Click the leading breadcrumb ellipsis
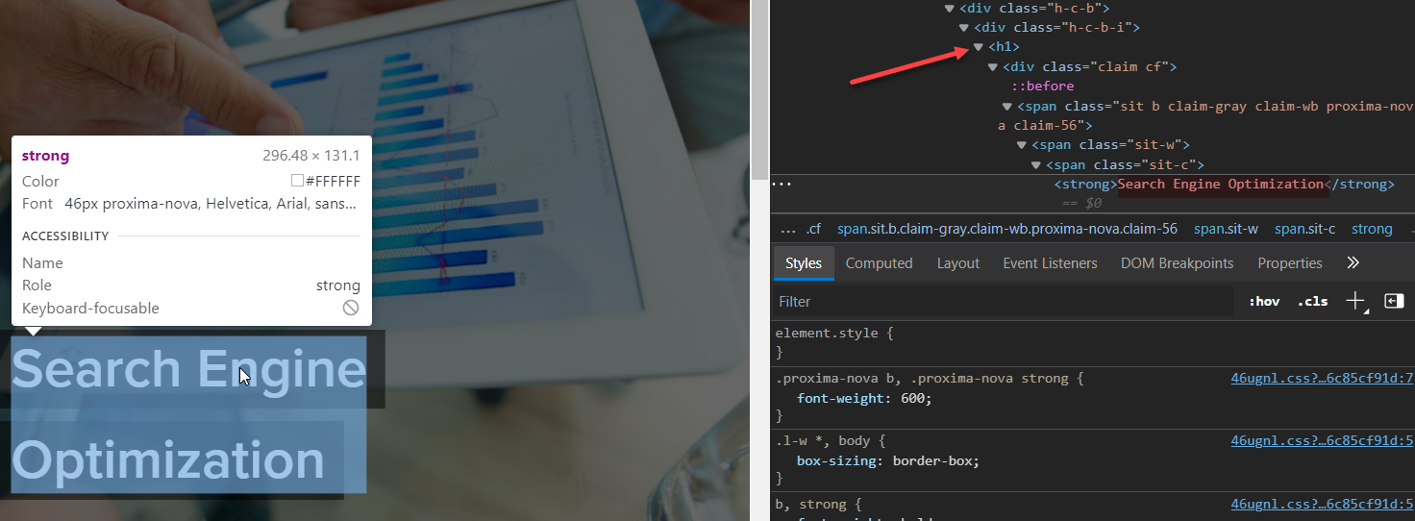The height and width of the screenshot is (521, 1415). click(x=788, y=229)
